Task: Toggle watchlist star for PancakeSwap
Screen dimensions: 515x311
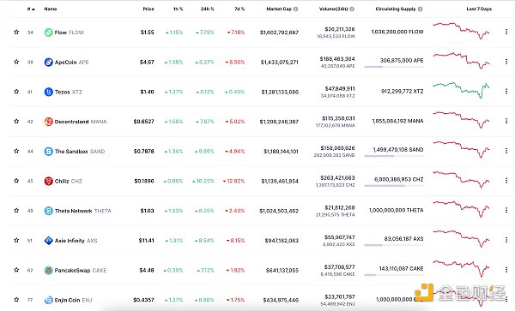Action: pyautogui.click(x=16, y=270)
